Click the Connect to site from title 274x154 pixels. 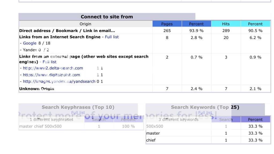coord(107,17)
